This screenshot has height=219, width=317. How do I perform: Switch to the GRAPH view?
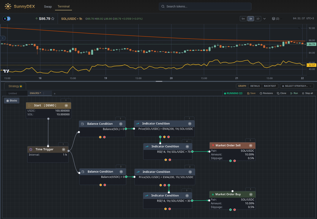(242, 86)
